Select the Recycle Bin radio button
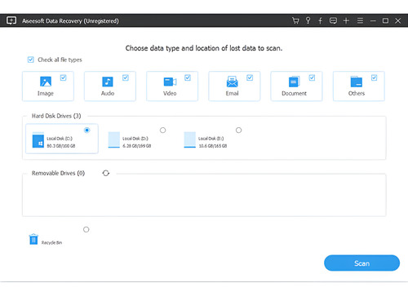The image size is (408, 296). [86, 230]
